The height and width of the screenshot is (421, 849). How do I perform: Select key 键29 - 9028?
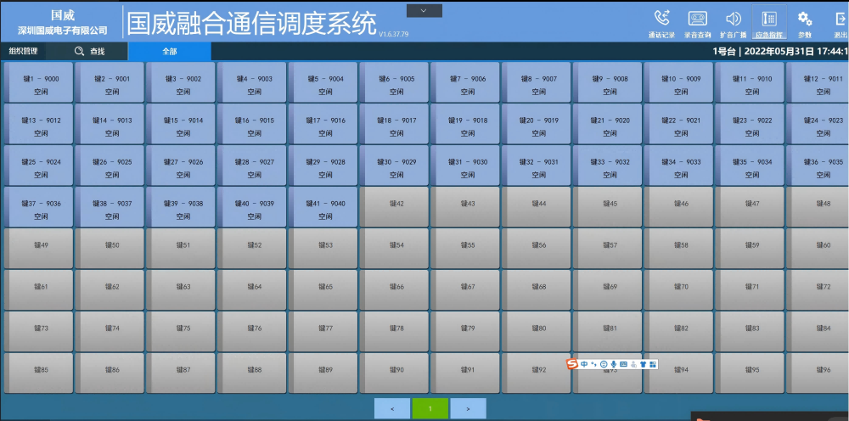click(323, 166)
